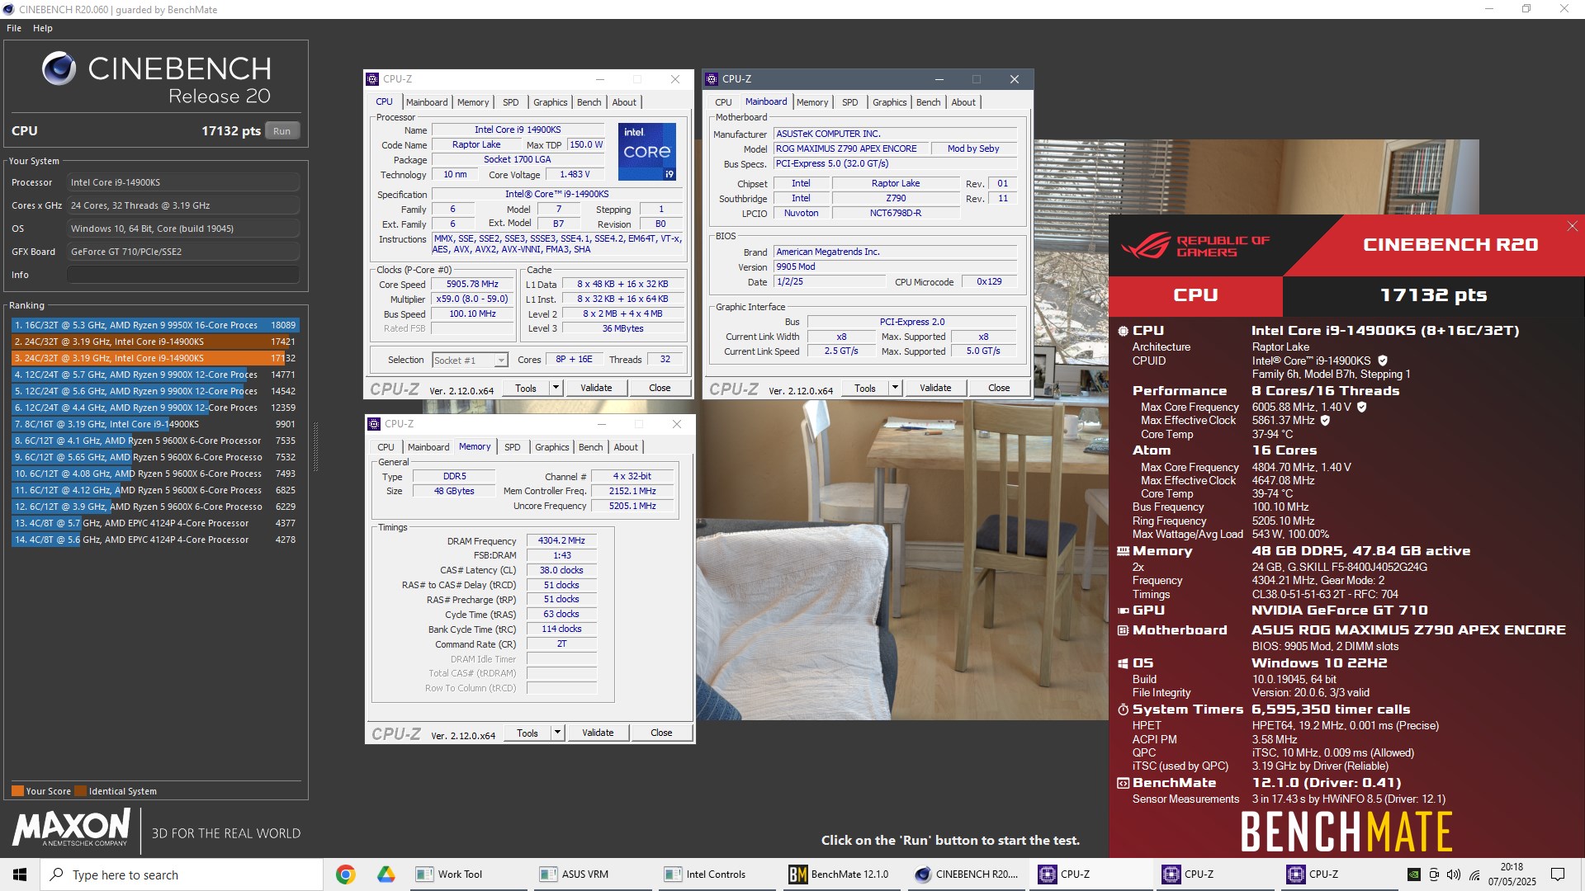Click the Run button next to CPU score
Viewport: 1585px width, 891px height.
pyautogui.click(x=282, y=131)
